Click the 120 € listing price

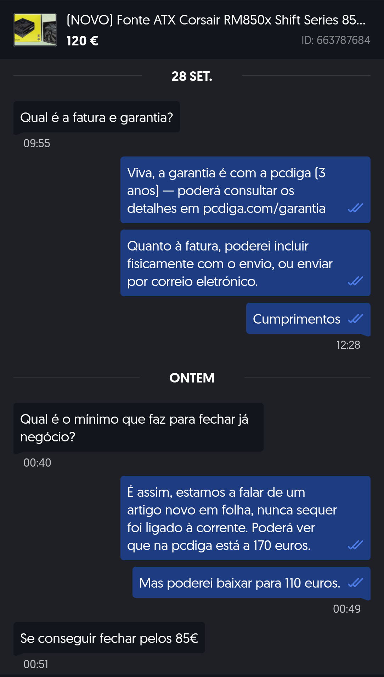click(83, 41)
